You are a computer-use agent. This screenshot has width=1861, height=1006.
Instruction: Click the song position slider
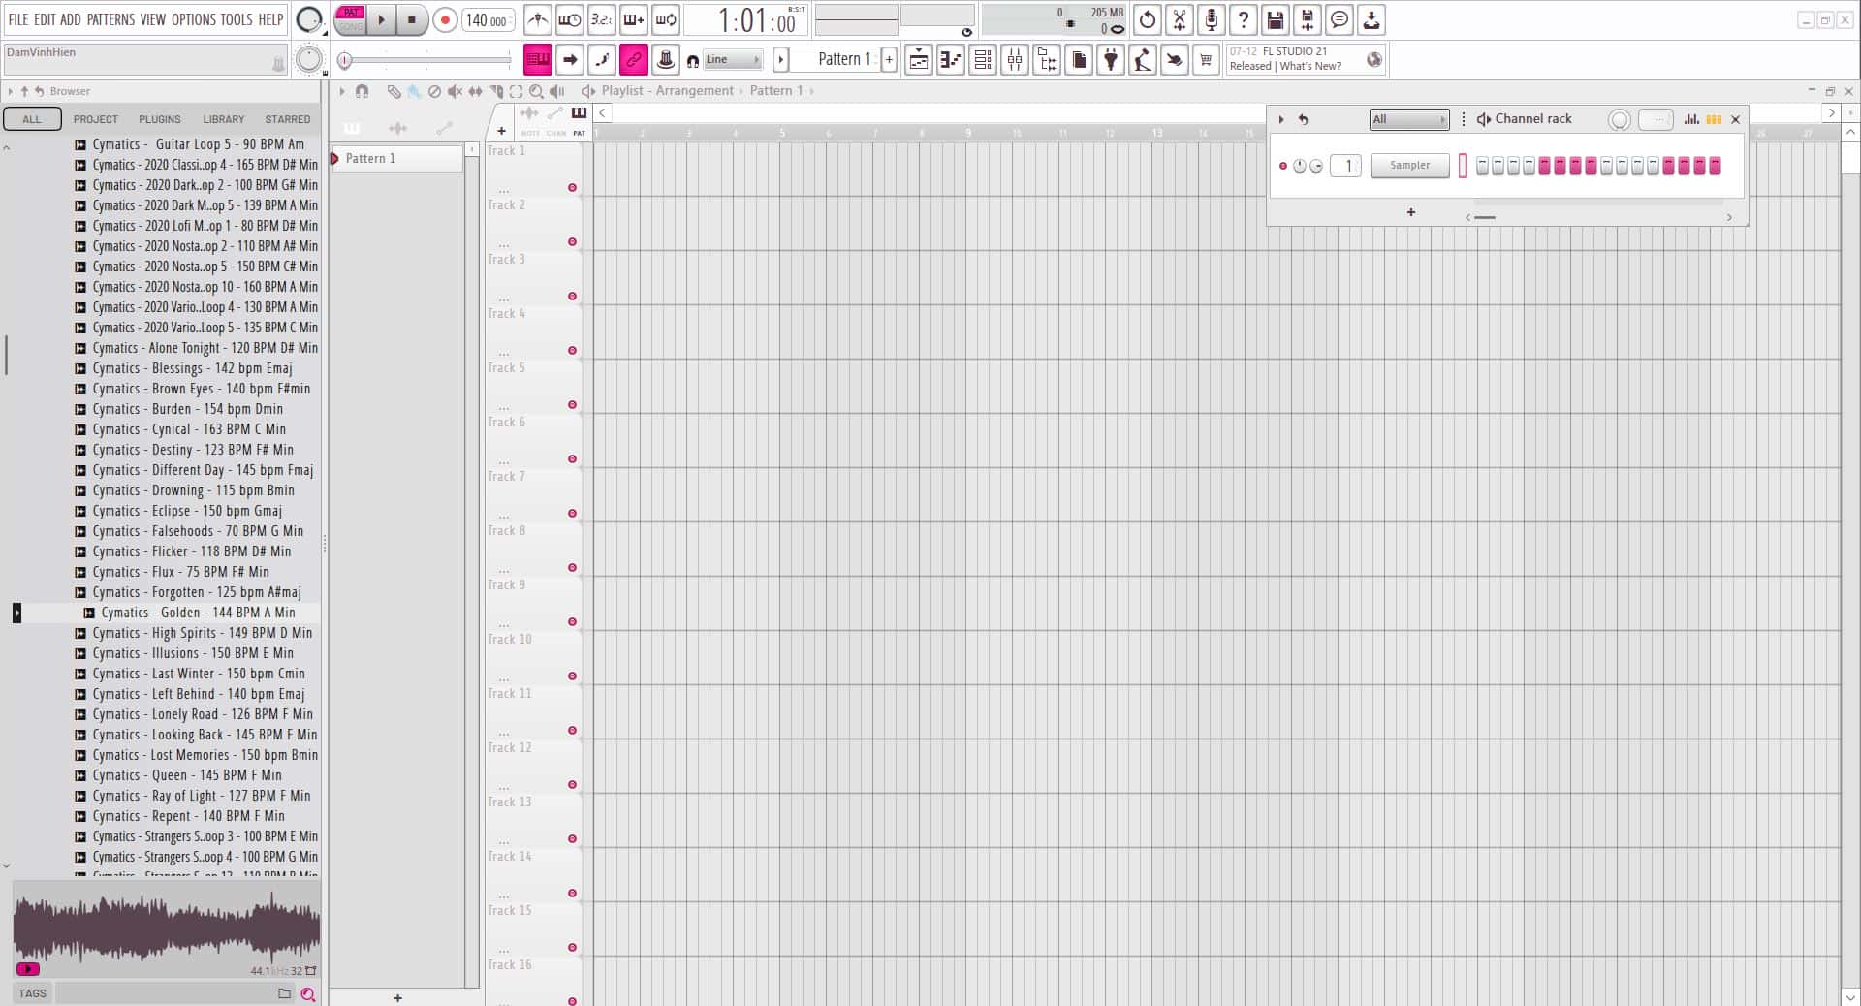pos(427,60)
